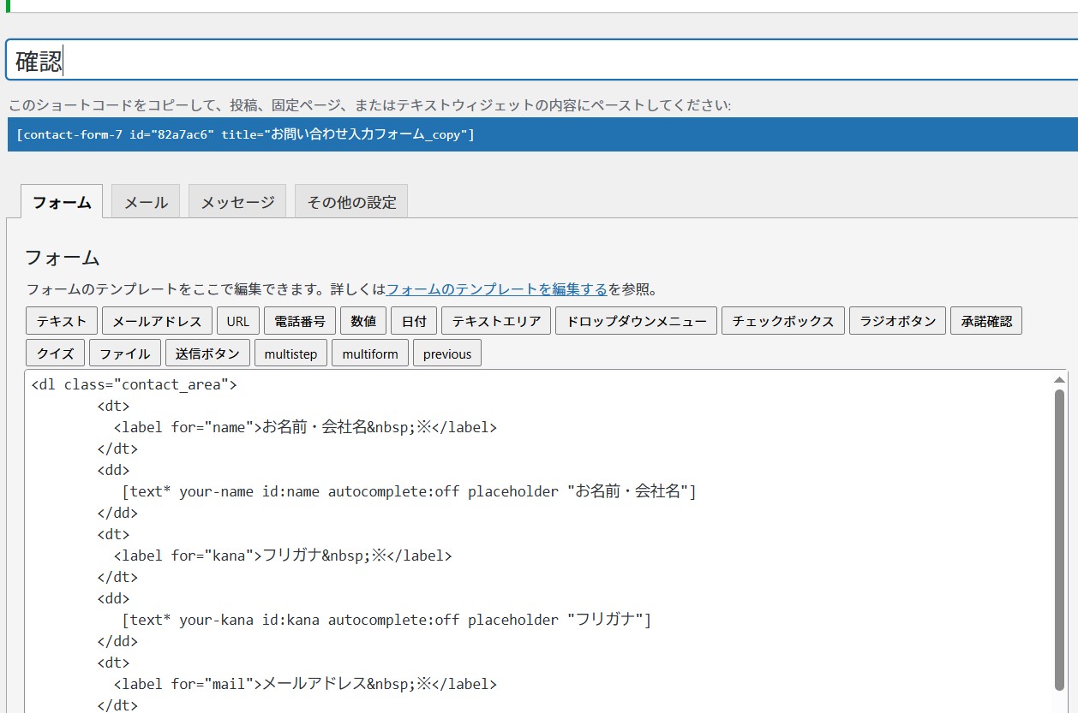The height and width of the screenshot is (713, 1078).
Task: Click the scroll-up arrow in code editor
Action: coord(1059,379)
